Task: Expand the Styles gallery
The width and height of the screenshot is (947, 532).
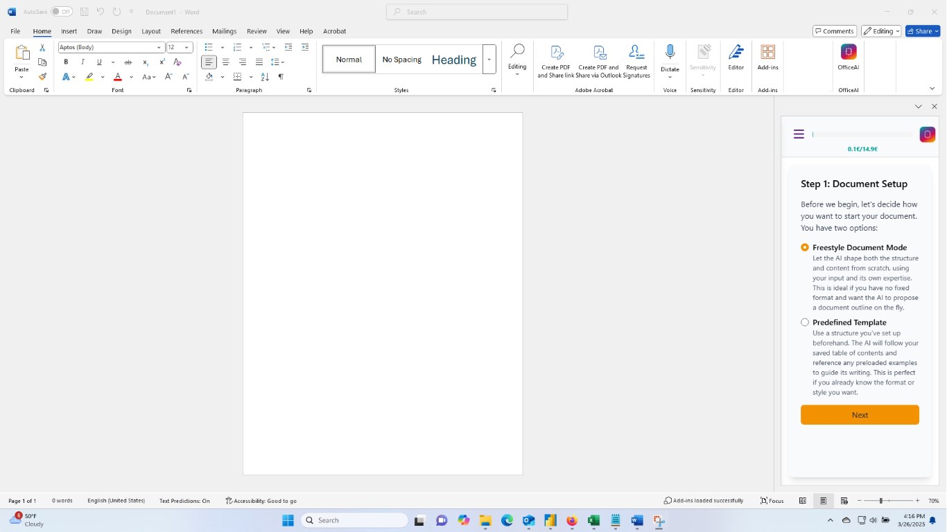Action: (x=489, y=60)
